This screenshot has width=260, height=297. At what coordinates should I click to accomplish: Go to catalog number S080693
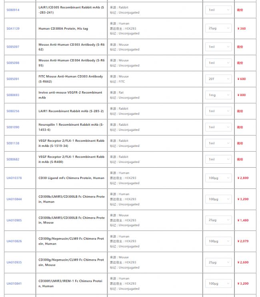[x=13, y=95]
